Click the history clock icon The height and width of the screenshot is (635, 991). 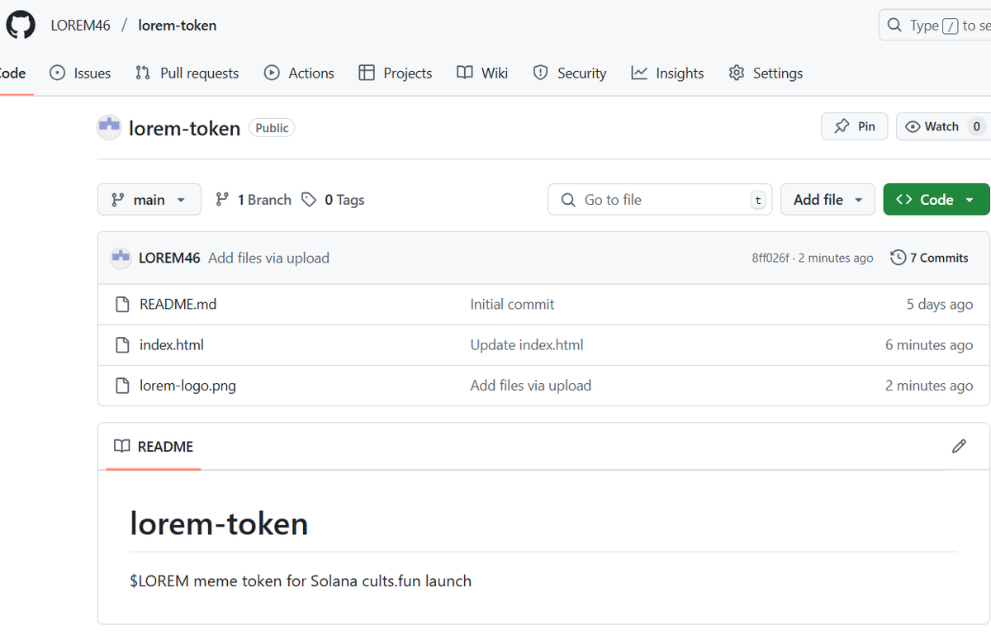point(898,258)
